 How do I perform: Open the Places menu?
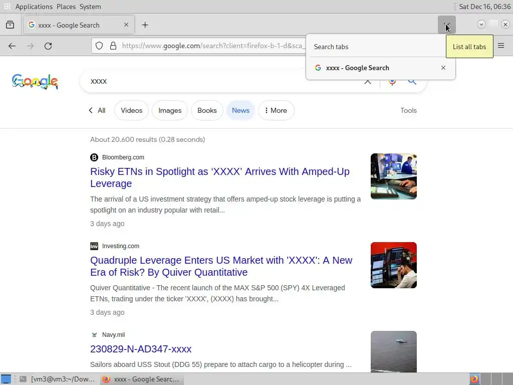(x=66, y=7)
